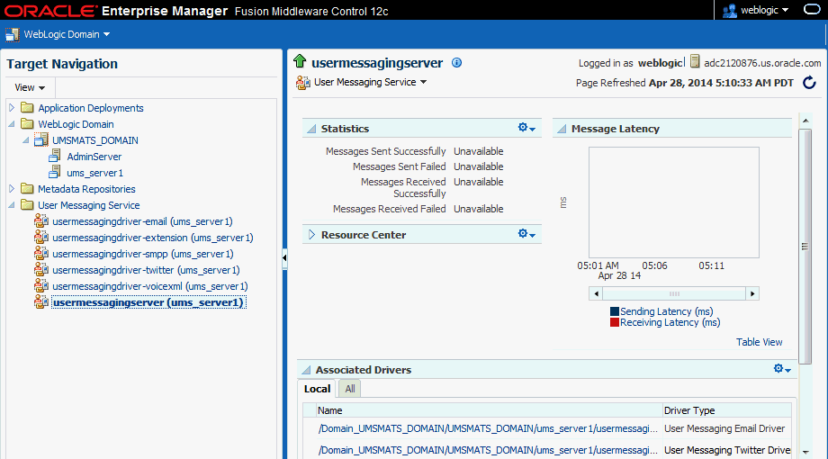The image size is (828, 459).
Task: Click the UMSMATS_DOMAIN domain icon
Action: [x=41, y=140]
